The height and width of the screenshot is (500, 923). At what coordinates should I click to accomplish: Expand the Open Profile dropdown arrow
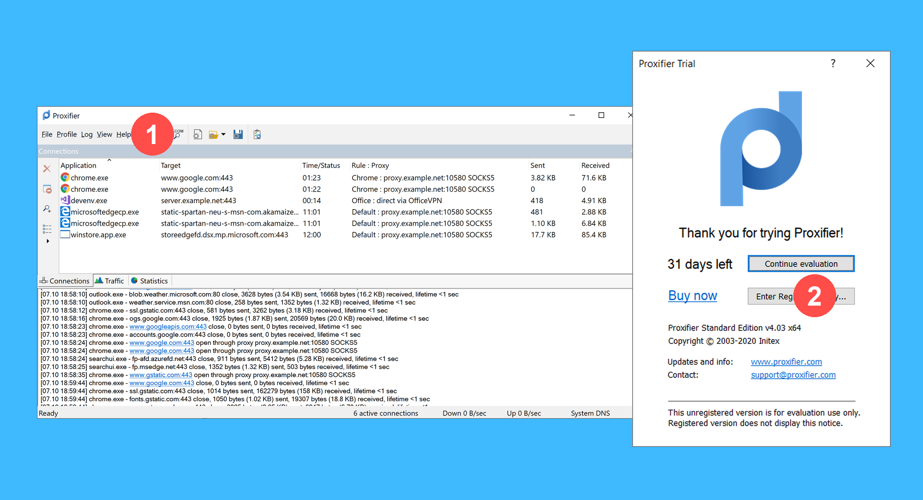coord(223,134)
